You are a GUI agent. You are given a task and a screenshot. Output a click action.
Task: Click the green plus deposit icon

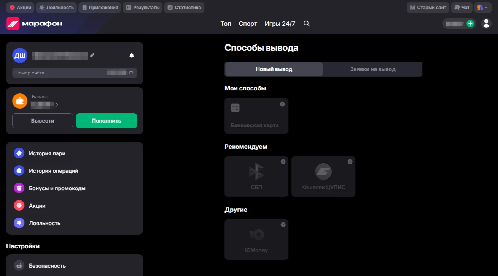tap(470, 24)
